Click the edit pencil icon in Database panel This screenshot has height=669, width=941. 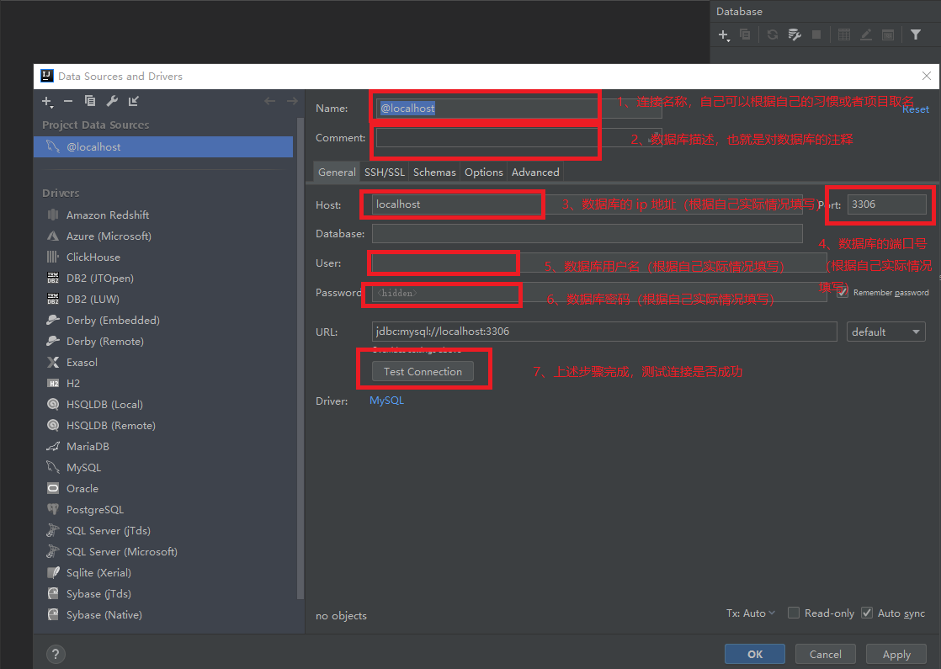865,35
